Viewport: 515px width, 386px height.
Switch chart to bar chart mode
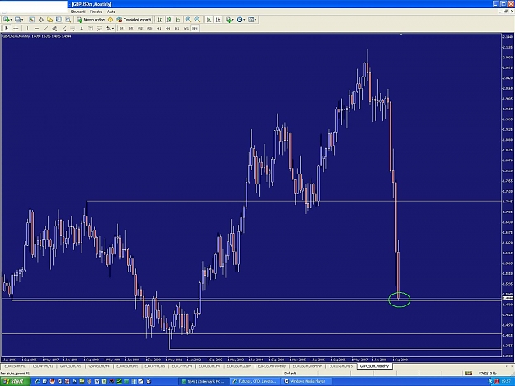pyautogui.click(x=160, y=20)
